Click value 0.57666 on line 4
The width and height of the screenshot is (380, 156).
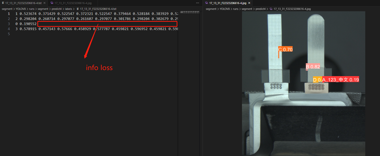point(65,29)
